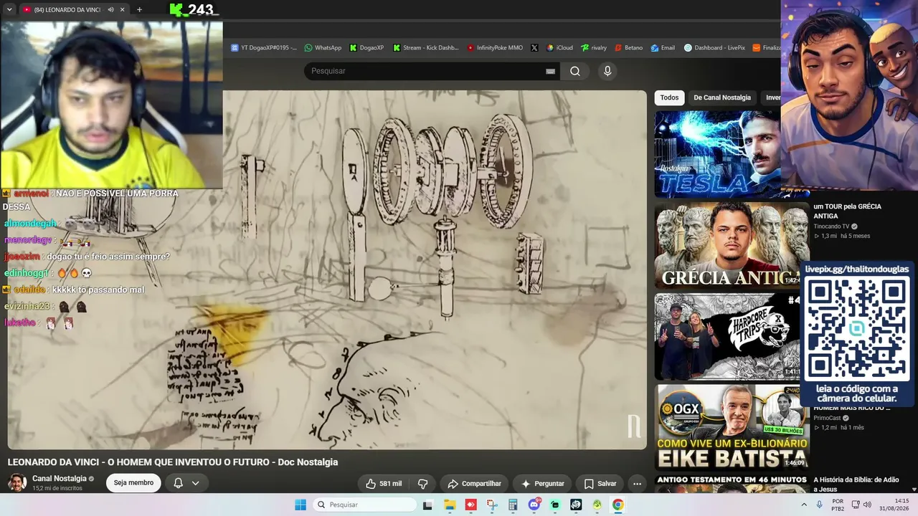
Task: Click the microphone icon in the system tray
Action: pos(820,505)
